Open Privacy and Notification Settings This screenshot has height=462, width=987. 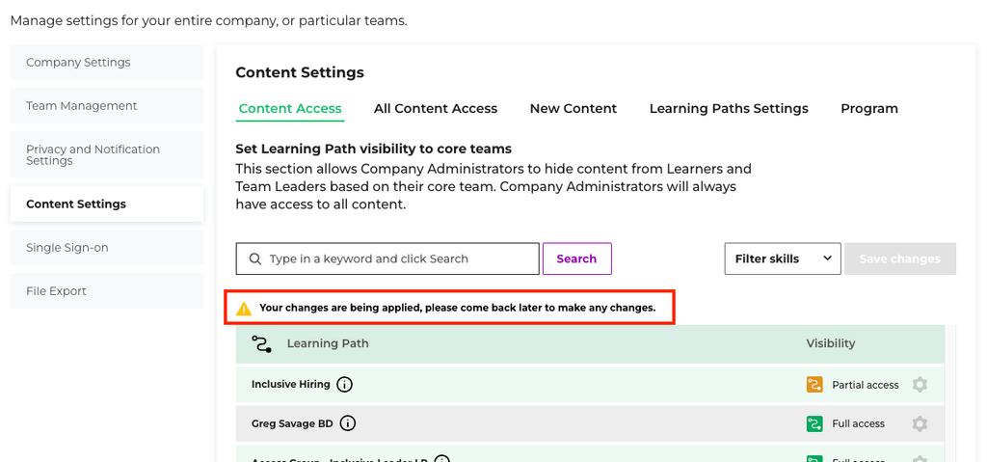tap(107, 154)
